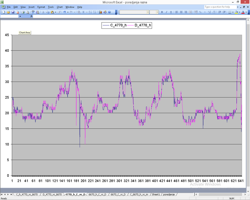
Task: Toggle Underline formatting button
Action: coord(171,12)
